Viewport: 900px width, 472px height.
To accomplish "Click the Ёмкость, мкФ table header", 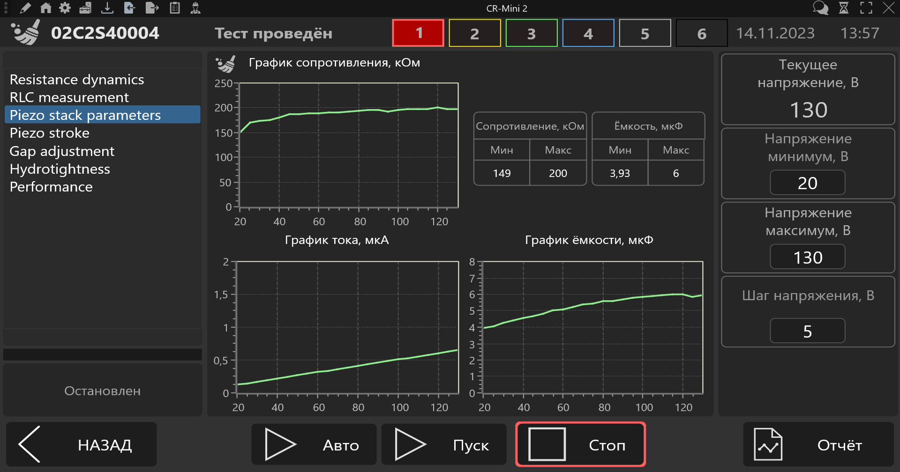I will (x=648, y=126).
